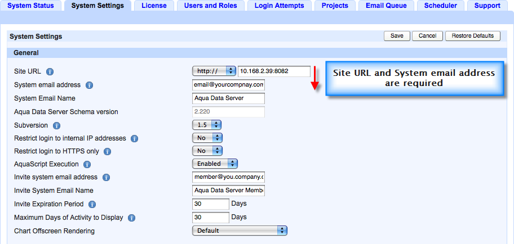Edit the Site URL address field
Image resolution: width=514 pixels, height=244 pixels.
[274, 71]
